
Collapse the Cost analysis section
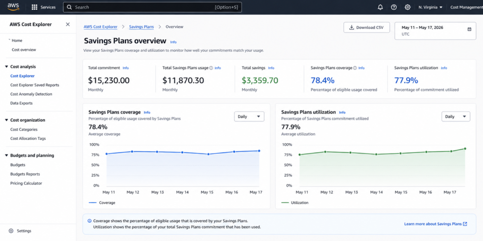coord(7,67)
